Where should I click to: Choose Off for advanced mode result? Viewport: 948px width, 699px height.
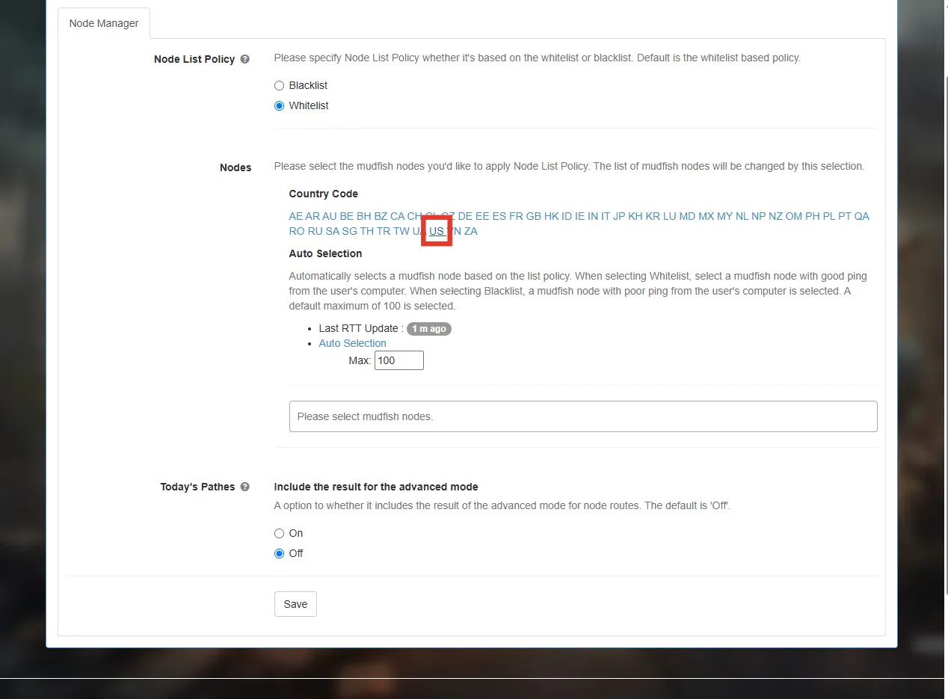279,553
